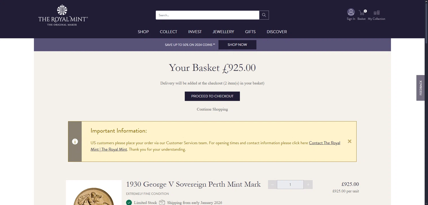Screen dimensions: 428x205
Task: Click Continue Shopping link
Action: tap(212, 109)
